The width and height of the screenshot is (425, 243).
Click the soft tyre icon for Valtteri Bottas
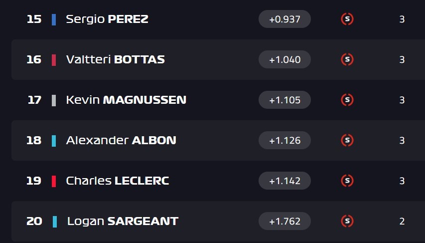347,59
